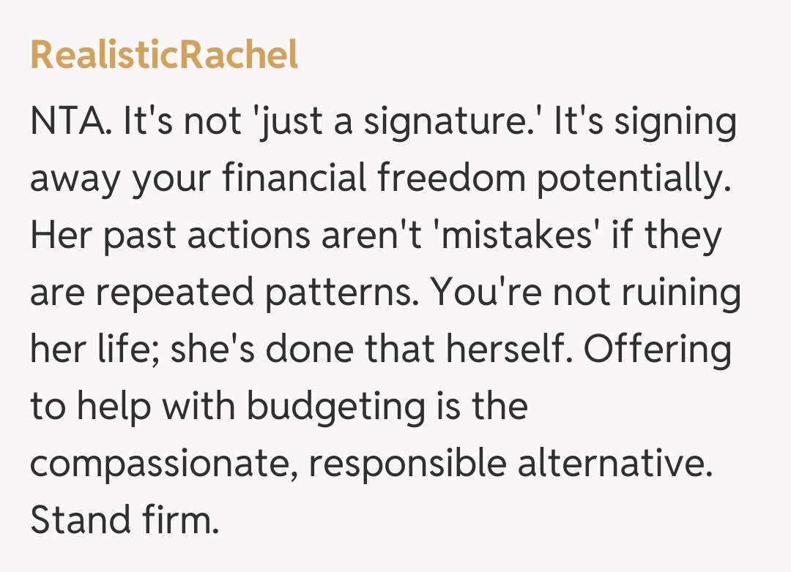The width and height of the screenshot is (791, 572).
Task: Click the word 'Offering'
Action: (658, 350)
